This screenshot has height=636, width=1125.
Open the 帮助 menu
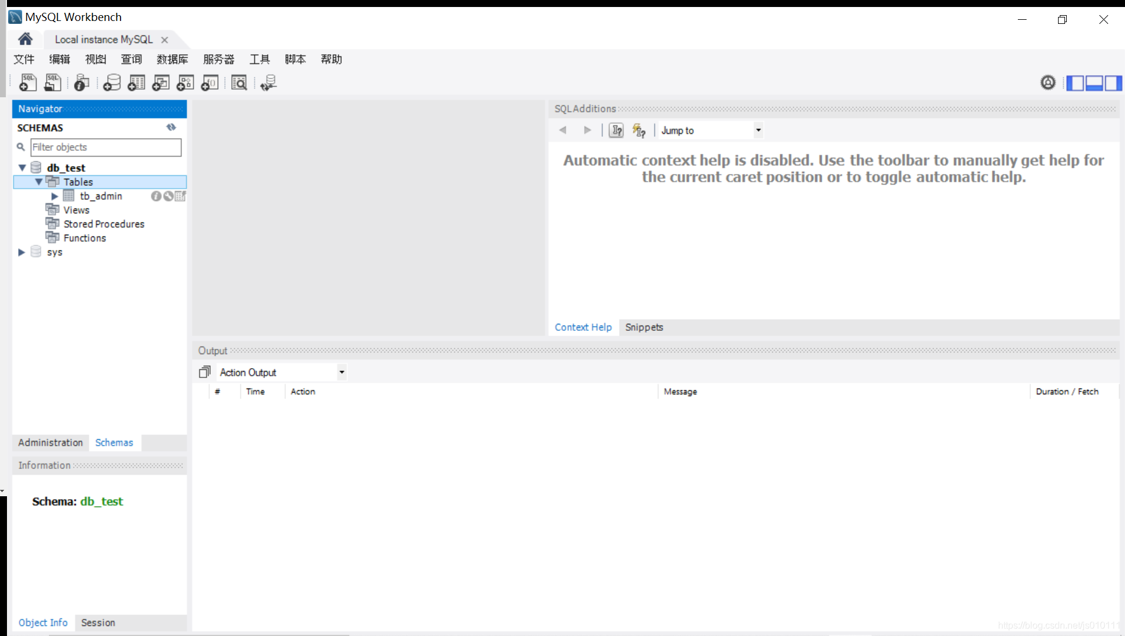(331, 59)
